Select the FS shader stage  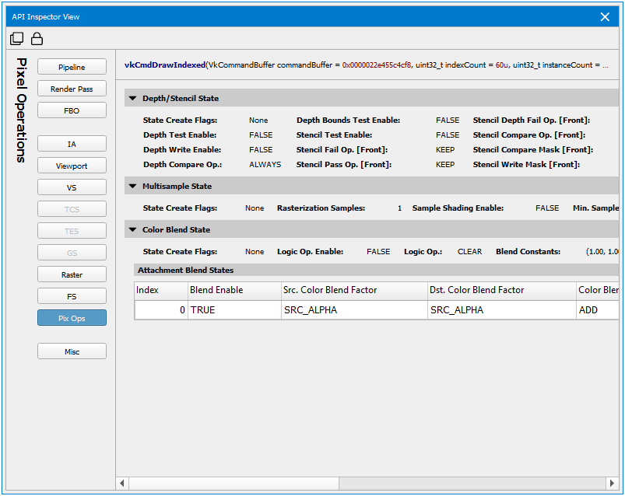(x=72, y=297)
